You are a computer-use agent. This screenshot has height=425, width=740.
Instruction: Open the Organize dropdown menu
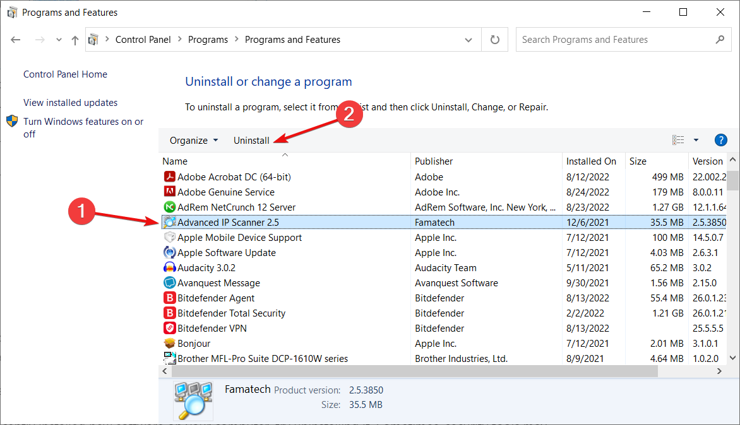coord(193,141)
